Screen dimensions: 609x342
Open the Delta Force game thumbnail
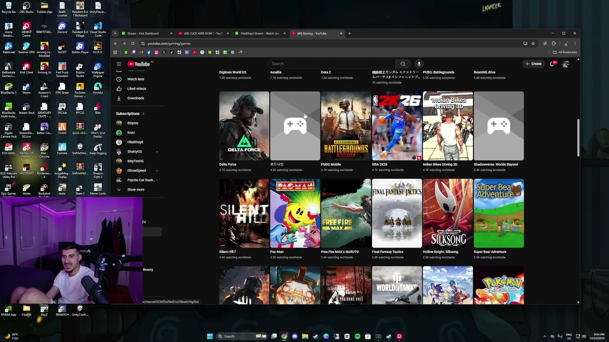click(244, 126)
